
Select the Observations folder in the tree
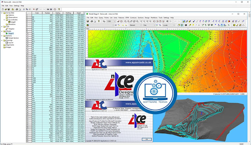(x=13, y=17)
